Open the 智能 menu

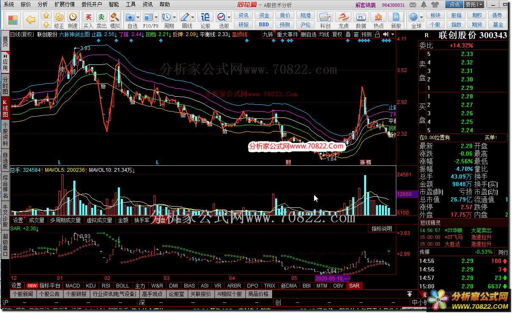click(x=114, y=4)
